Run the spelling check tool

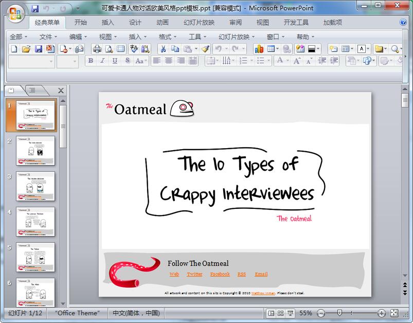point(134,49)
